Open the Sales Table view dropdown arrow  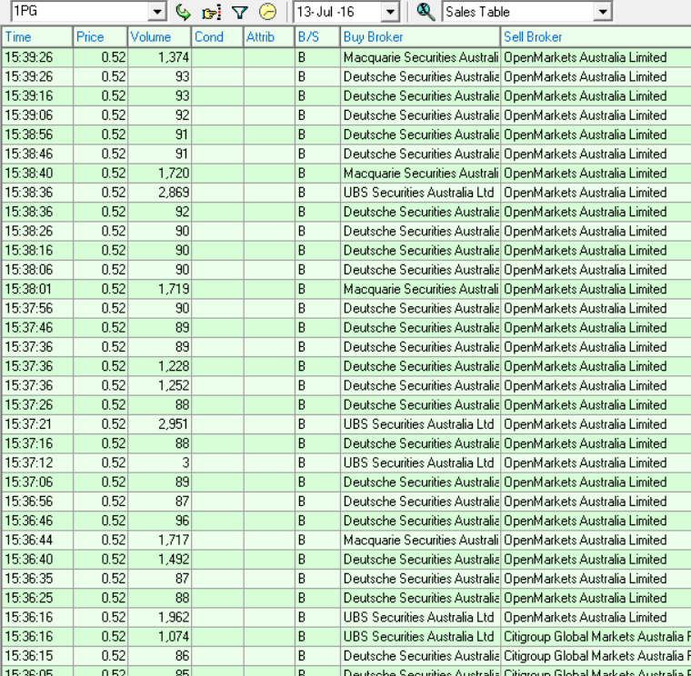tap(603, 12)
